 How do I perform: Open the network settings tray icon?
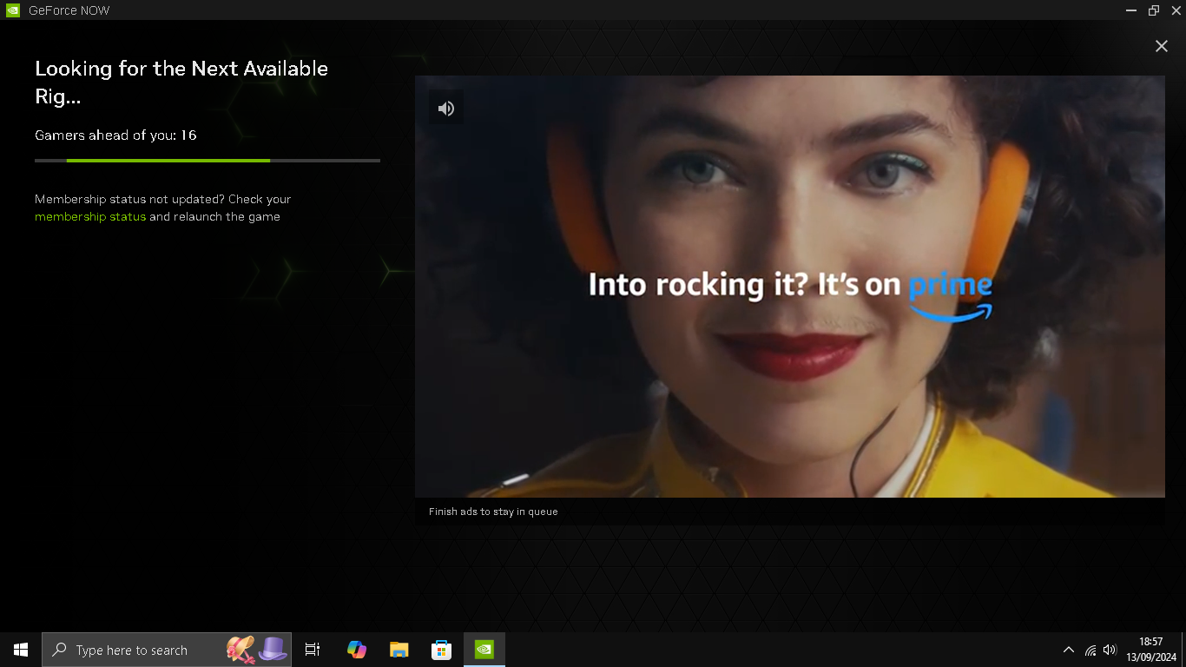point(1090,650)
